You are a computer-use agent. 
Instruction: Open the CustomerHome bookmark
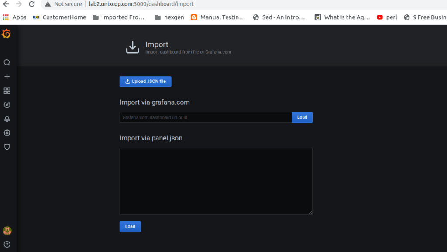click(x=59, y=17)
